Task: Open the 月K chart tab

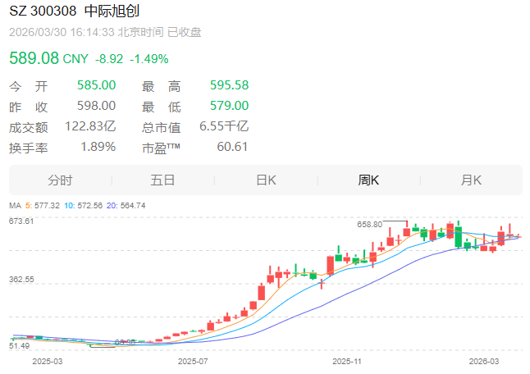Action: pos(472,180)
